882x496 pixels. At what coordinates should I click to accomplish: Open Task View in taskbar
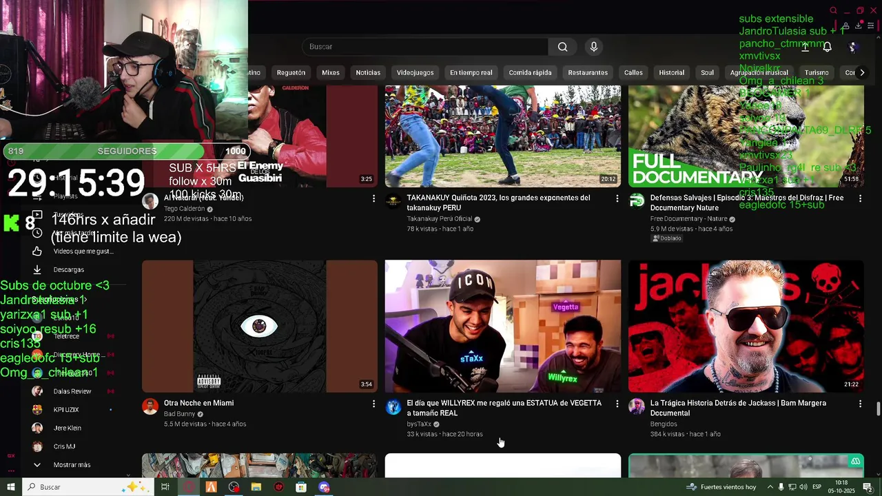pyautogui.click(x=165, y=487)
